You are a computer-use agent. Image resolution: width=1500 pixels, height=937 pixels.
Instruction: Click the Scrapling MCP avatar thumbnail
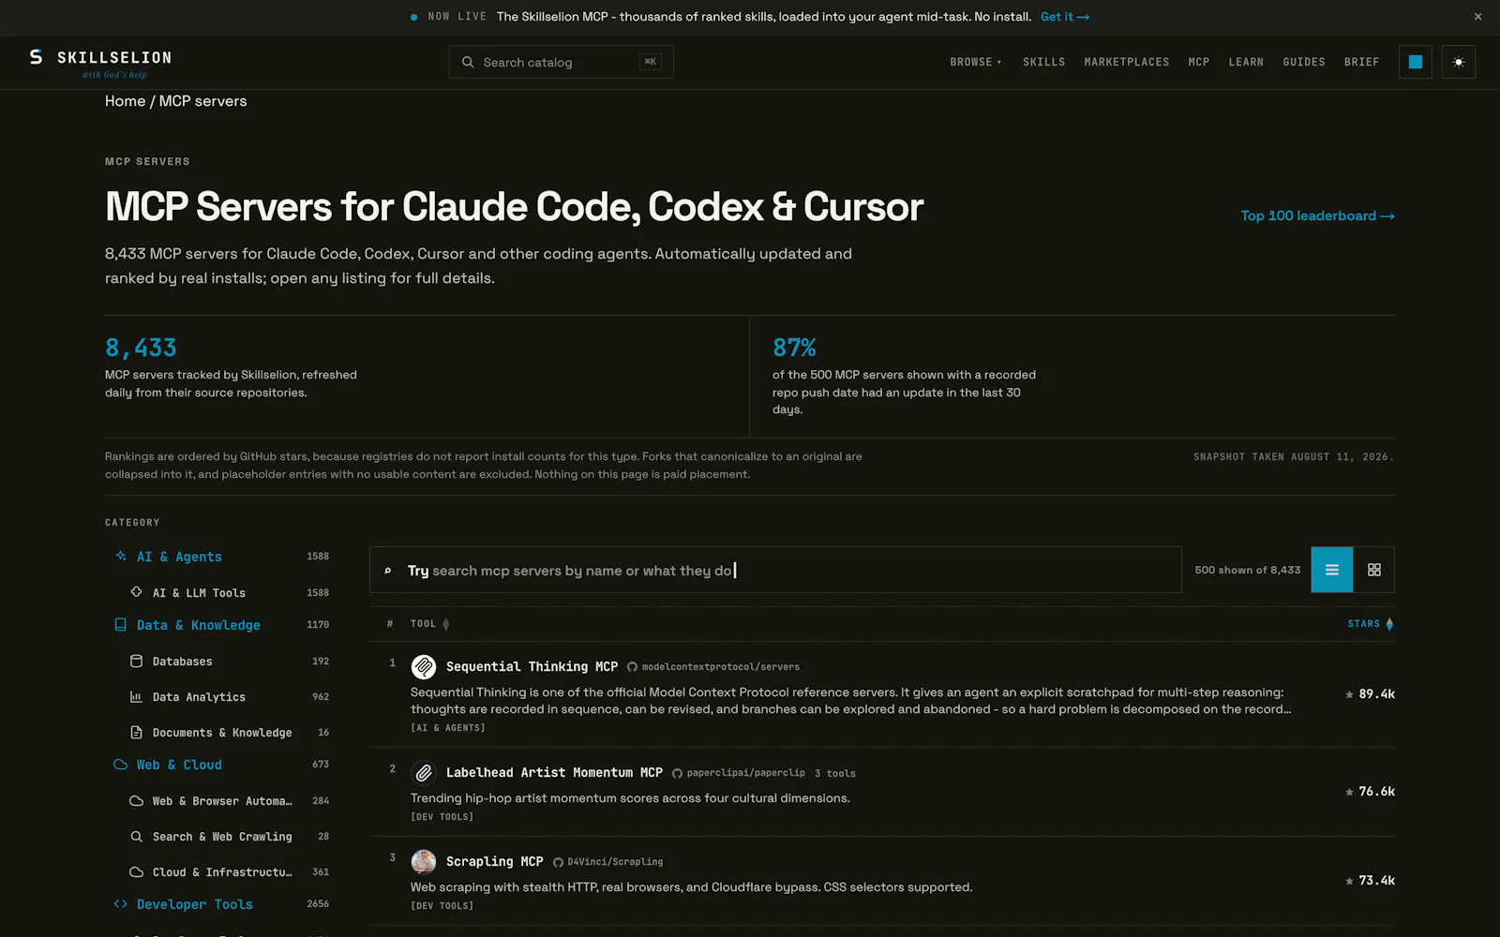[424, 861]
